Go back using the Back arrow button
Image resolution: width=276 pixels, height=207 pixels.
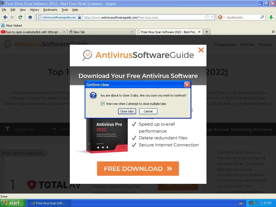point(5,17)
